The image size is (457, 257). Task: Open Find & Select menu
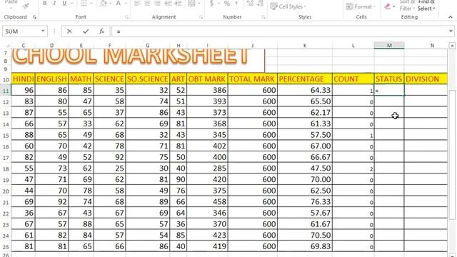pyautogui.click(x=426, y=5)
